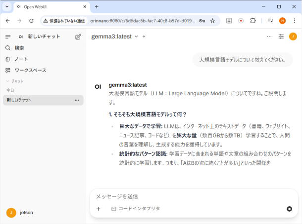Add another model with plus icon
Image resolution: width=302 pixels, height=224 pixels.
pos(144,37)
